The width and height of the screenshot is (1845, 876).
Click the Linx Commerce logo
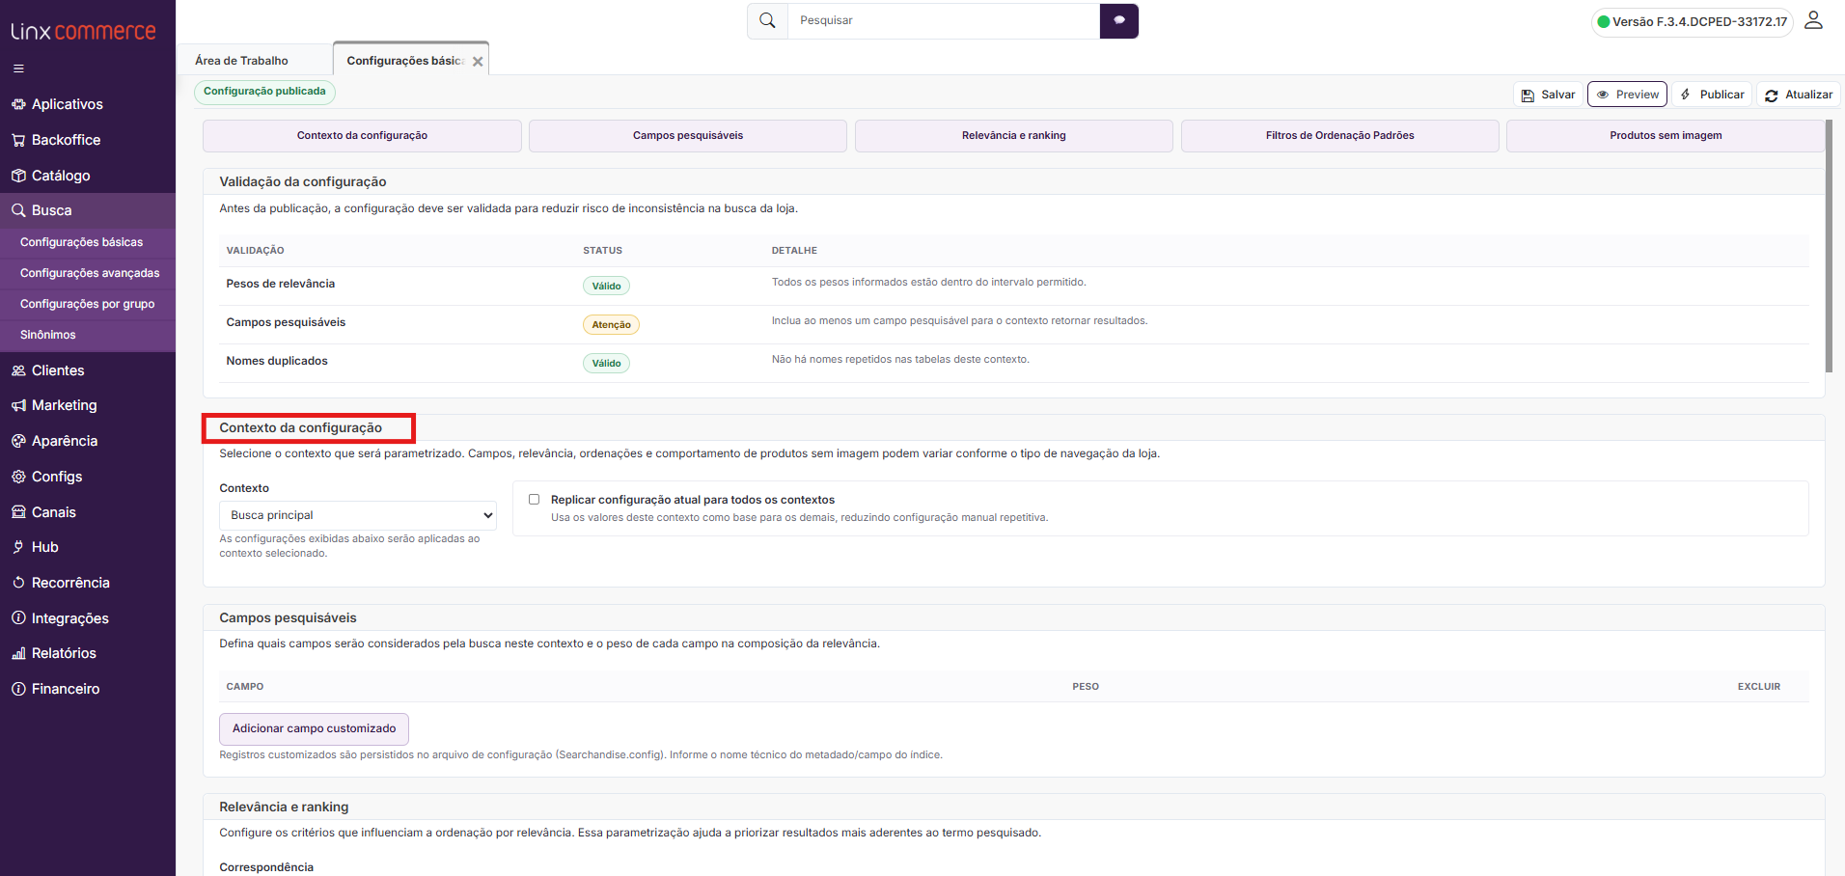(83, 31)
